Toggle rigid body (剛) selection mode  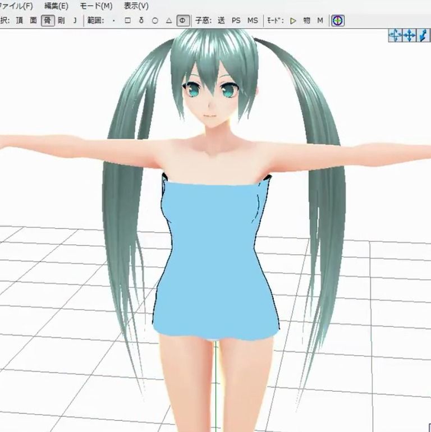(x=61, y=20)
